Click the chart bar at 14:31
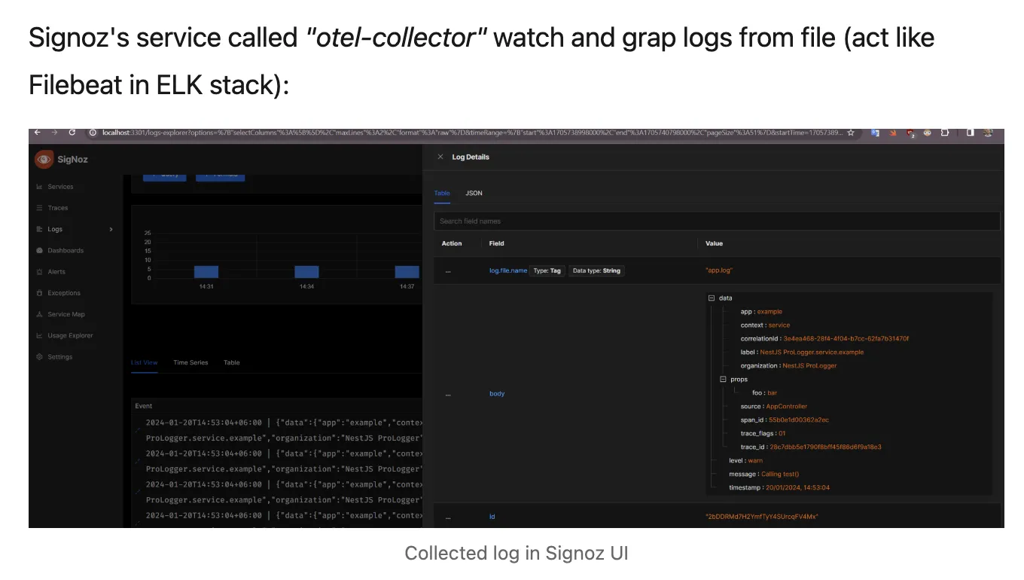This screenshot has height=580, width=1024. (206, 272)
